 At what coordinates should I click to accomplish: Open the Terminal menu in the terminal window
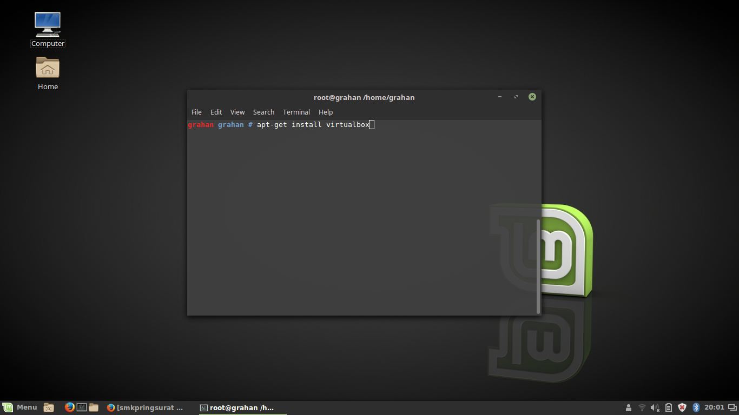(x=296, y=112)
